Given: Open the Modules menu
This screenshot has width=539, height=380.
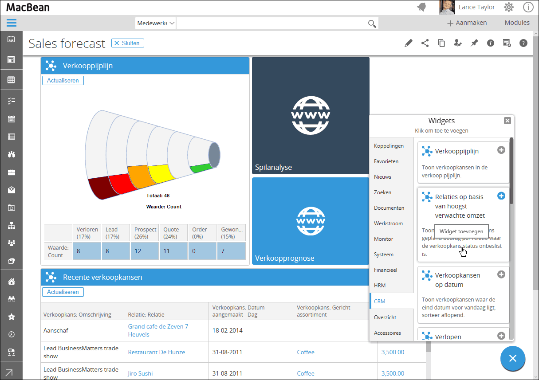Looking at the screenshot, I should [517, 23].
